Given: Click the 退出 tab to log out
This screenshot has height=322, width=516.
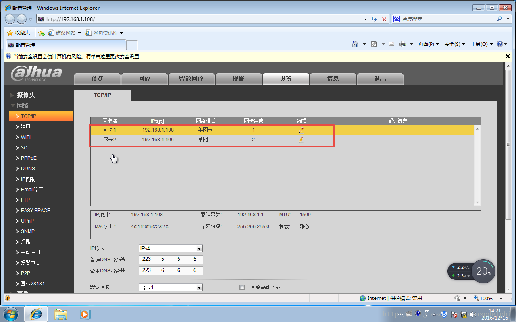Looking at the screenshot, I should point(380,78).
